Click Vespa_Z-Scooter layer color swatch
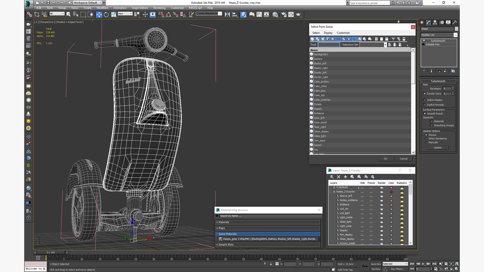This screenshot has width=484, height=272. (x=391, y=192)
